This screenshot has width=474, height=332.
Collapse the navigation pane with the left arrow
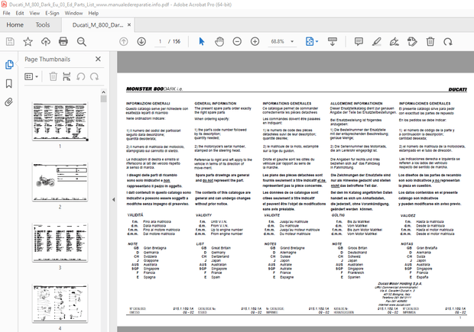coord(114,199)
